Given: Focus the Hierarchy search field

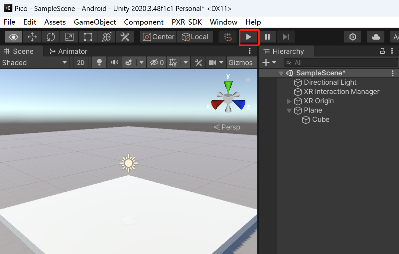Looking at the screenshot, I should coord(340,62).
